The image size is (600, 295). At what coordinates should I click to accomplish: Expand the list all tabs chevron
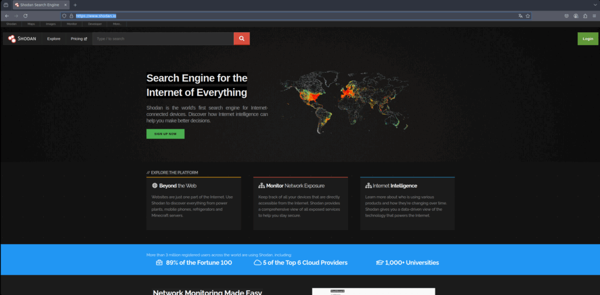[x=594, y=5]
